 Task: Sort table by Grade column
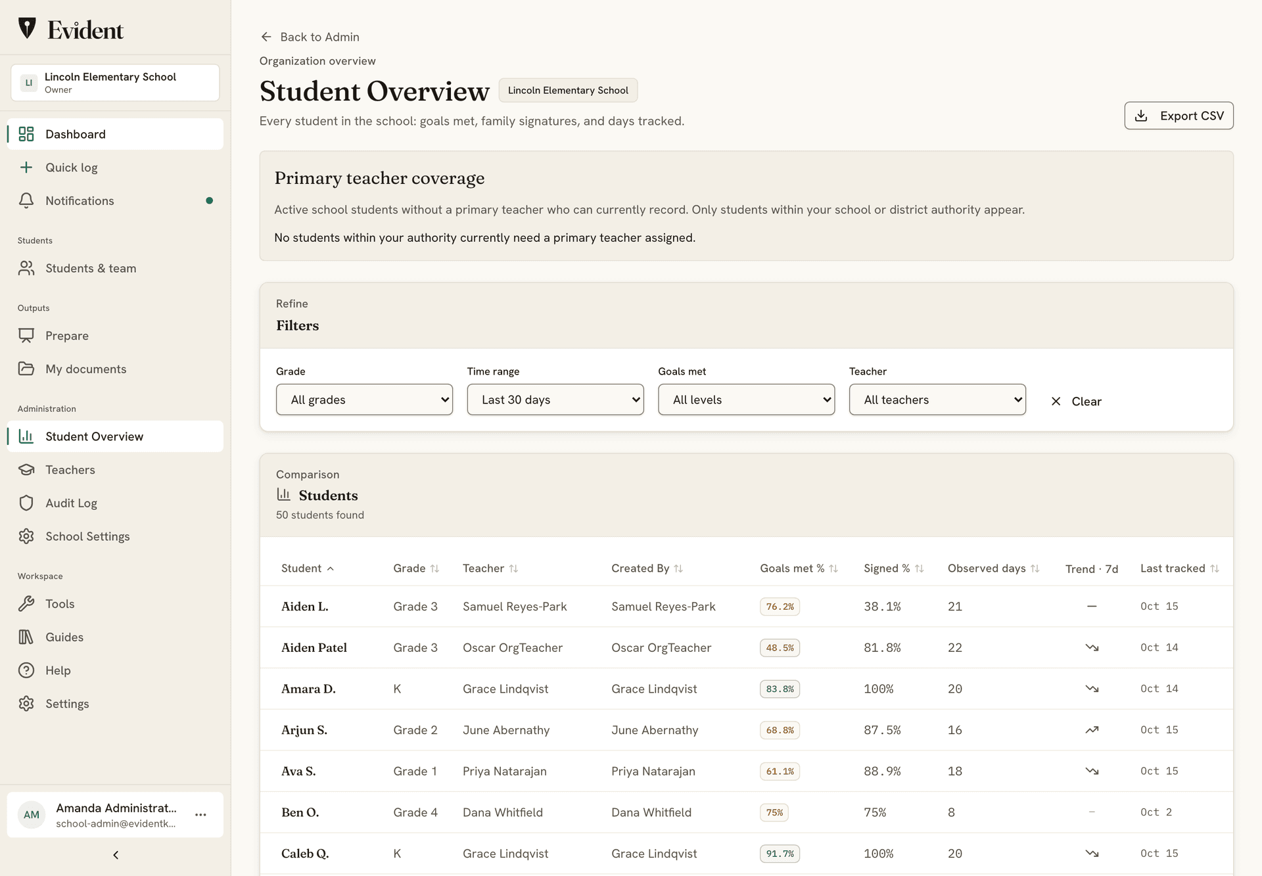(416, 568)
